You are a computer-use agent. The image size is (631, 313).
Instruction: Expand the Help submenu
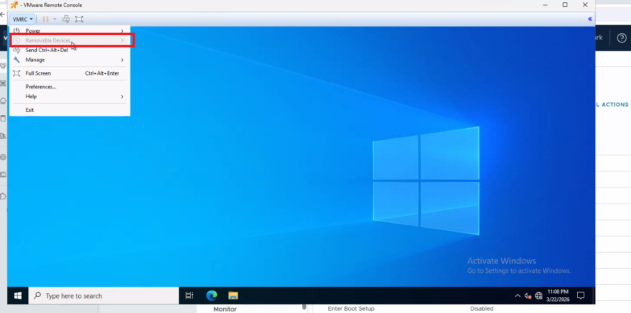(x=69, y=96)
